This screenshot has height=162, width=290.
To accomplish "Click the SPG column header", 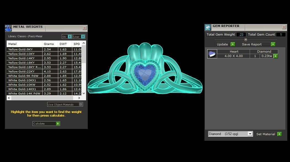I will 77,44.
